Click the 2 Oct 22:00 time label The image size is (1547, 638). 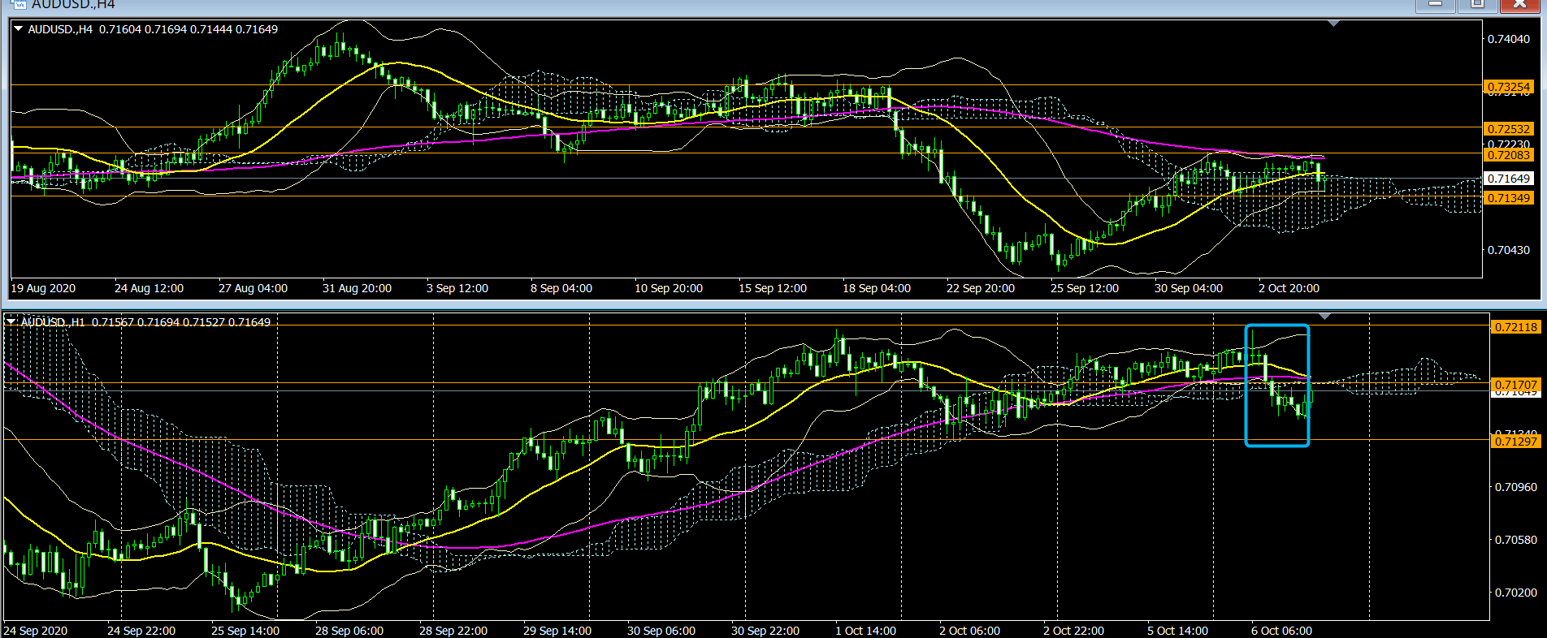coord(1074,631)
